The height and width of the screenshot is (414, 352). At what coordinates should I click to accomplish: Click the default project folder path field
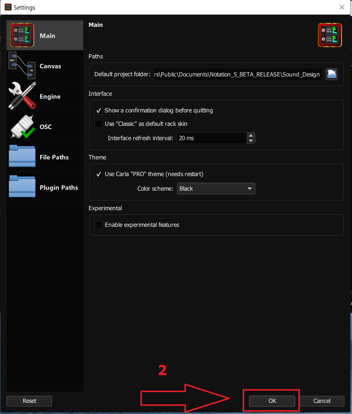tap(237, 74)
